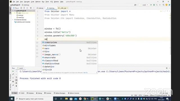Rerun main2 with green arrow in Run panel
The height and width of the screenshot is (101, 180).
pyautogui.click(x=13, y=71)
